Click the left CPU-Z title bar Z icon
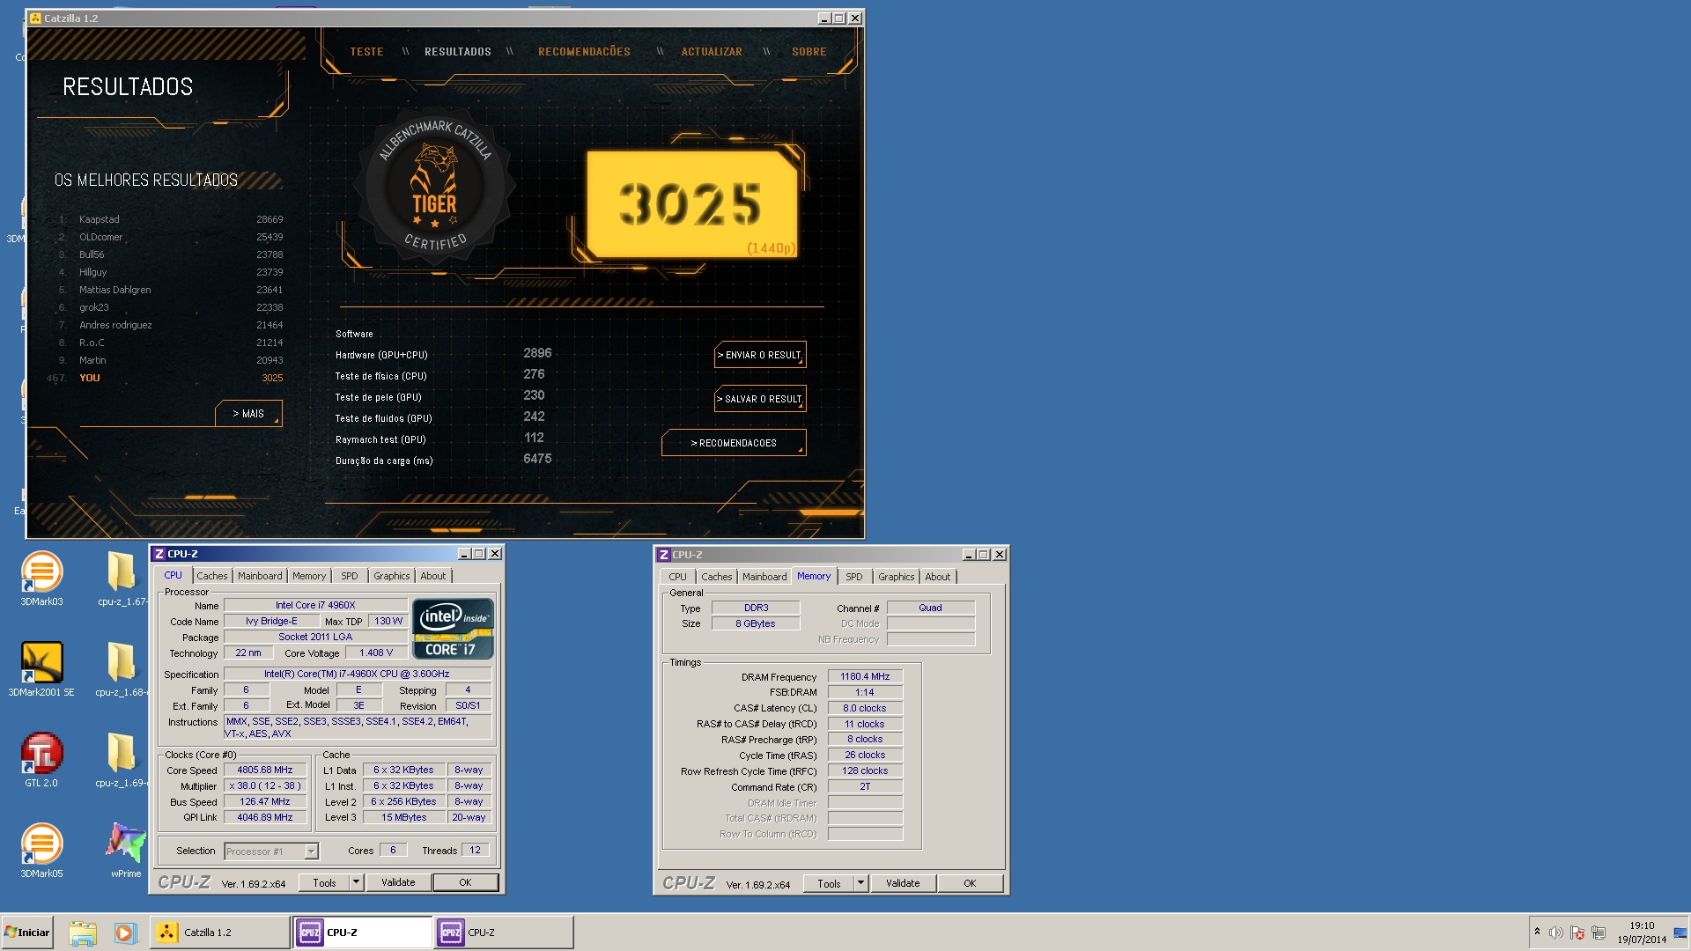Screen dimensions: 1691x951 [x=159, y=554]
